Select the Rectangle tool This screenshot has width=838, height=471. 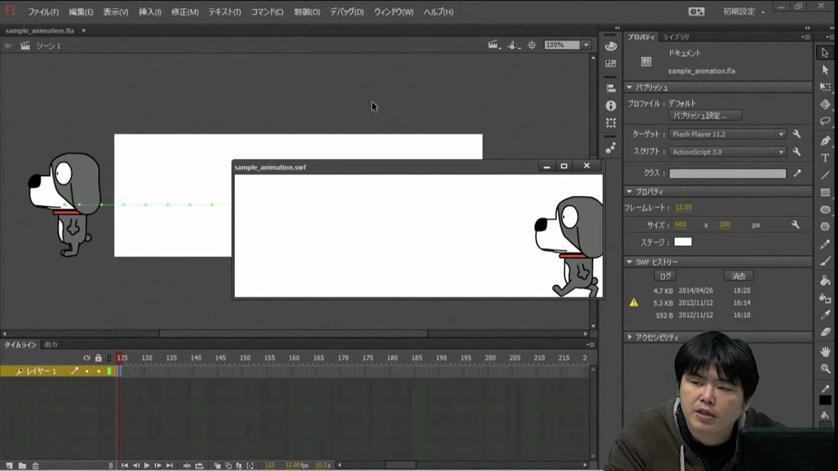coord(826,192)
